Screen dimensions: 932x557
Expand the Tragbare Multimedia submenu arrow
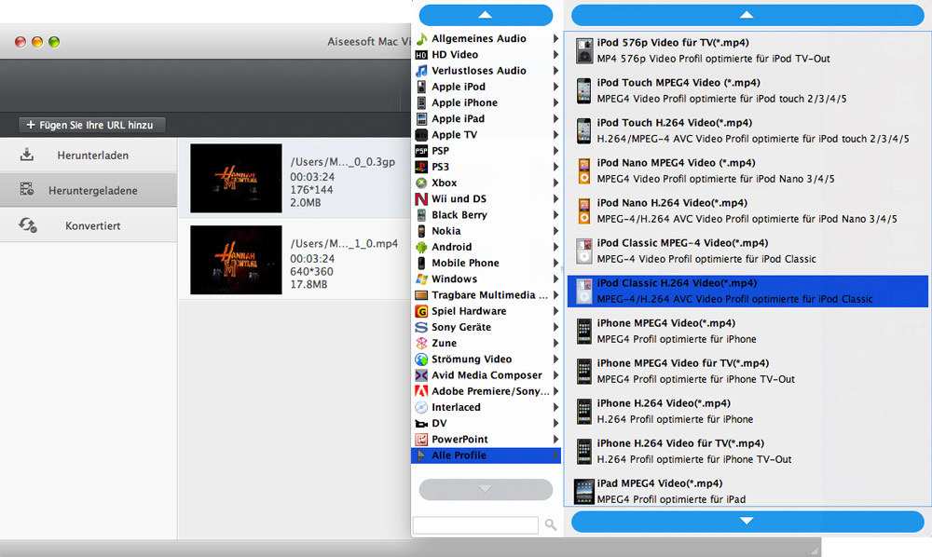point(555,295)
